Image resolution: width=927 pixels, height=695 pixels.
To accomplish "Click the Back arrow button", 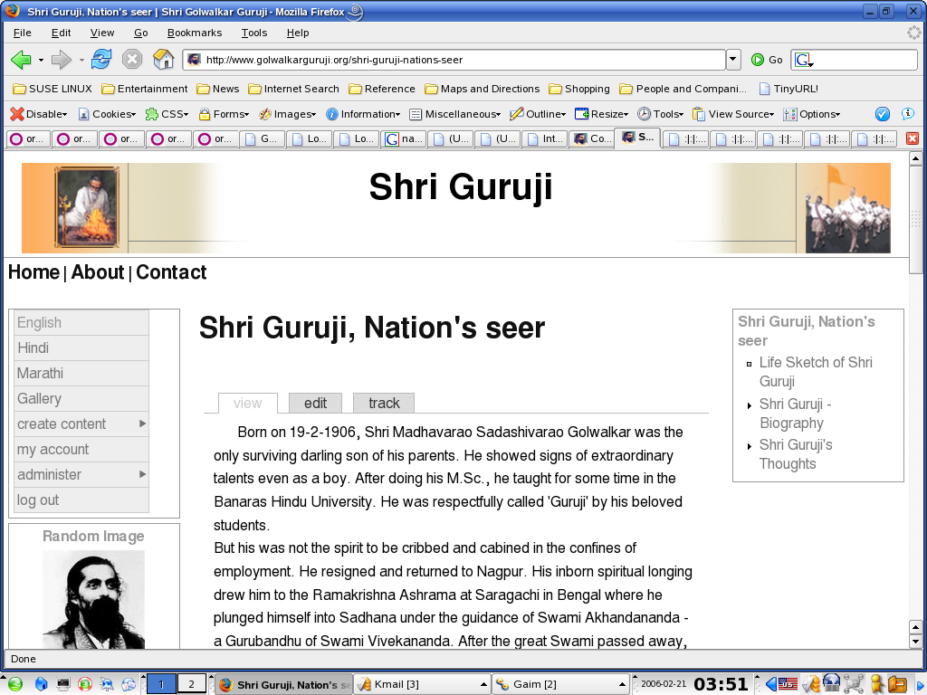I will 21,60.
